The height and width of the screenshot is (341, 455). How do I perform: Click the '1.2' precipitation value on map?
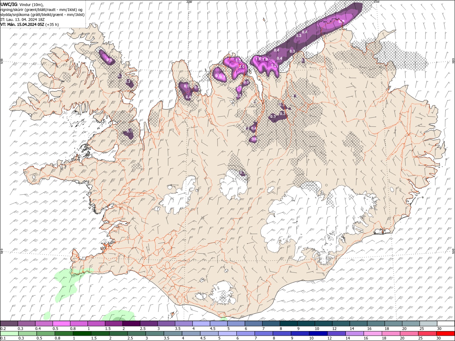click(x=273, y=66)
